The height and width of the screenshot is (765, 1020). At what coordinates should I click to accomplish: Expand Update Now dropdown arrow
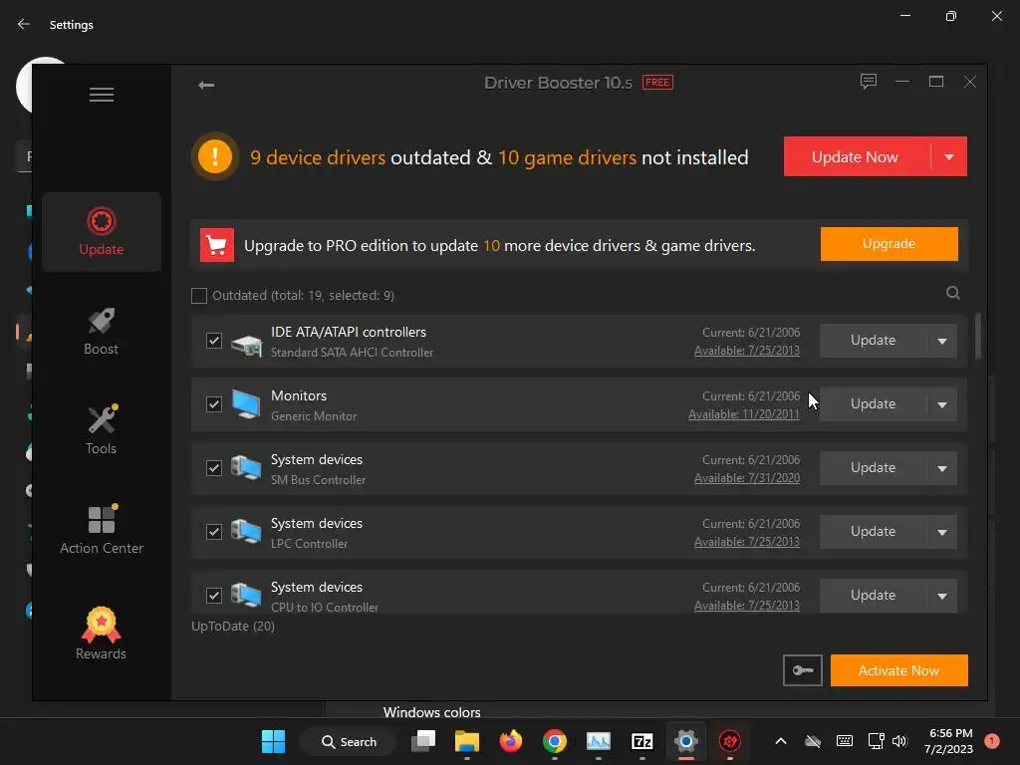coord(949,156)
